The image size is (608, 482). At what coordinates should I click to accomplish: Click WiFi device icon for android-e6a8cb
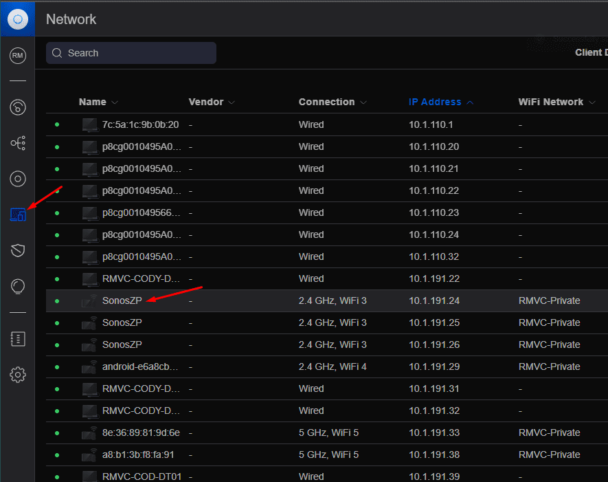click(x=89, y=367)
